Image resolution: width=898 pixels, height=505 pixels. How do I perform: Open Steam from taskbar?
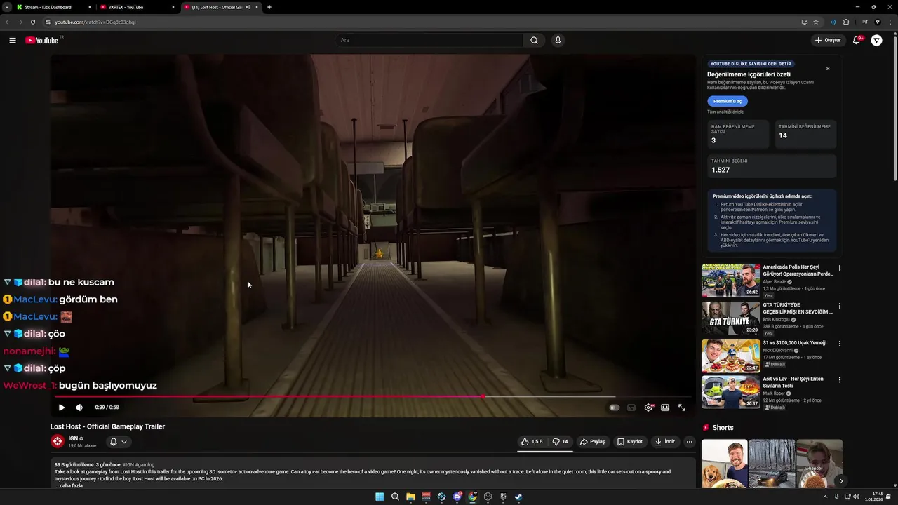[518, 497]
